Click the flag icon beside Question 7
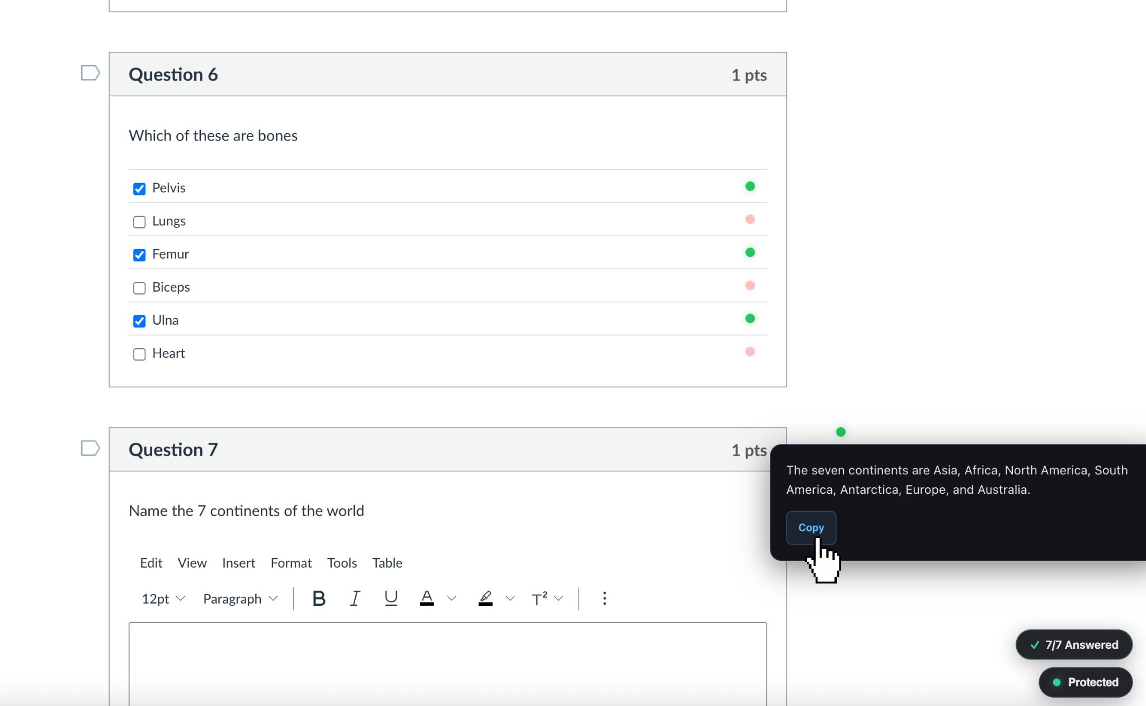 (x=90, y=448)
